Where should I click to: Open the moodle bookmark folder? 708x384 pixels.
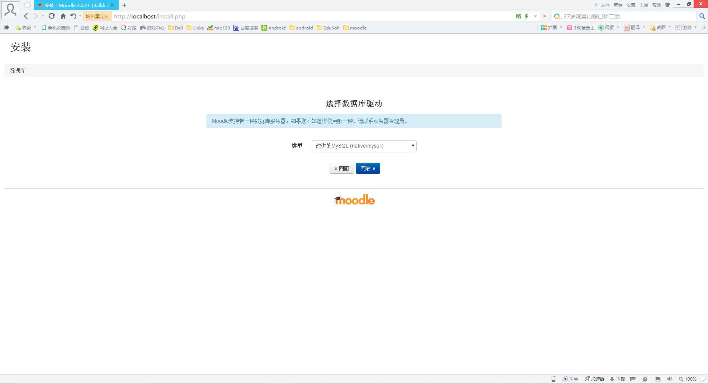coord(355,28)
